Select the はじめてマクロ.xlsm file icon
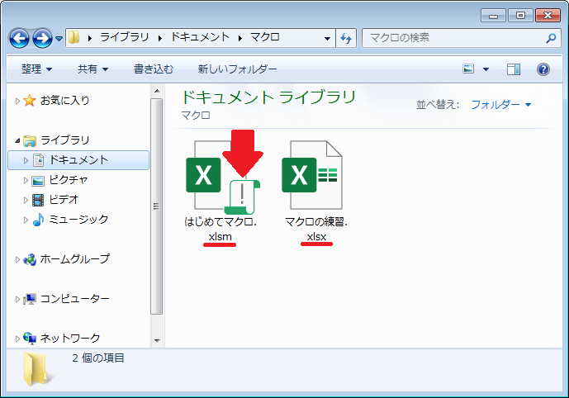 tap(221, 177)
